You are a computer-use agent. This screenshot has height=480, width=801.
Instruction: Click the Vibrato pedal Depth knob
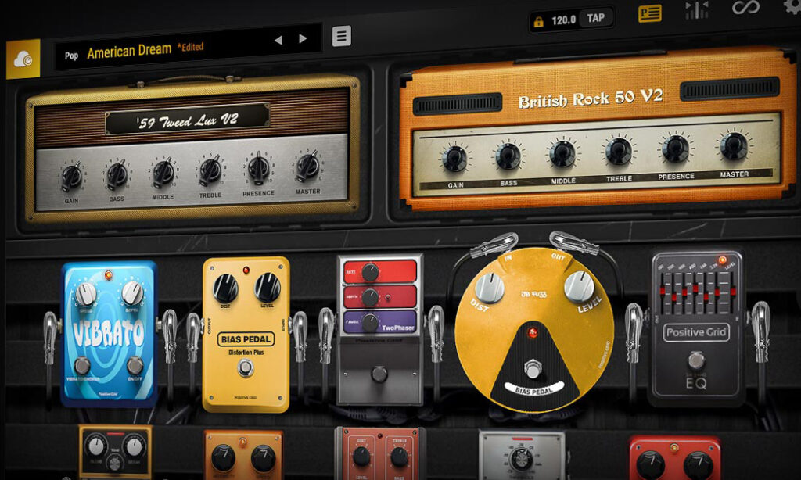pos(132,292)
